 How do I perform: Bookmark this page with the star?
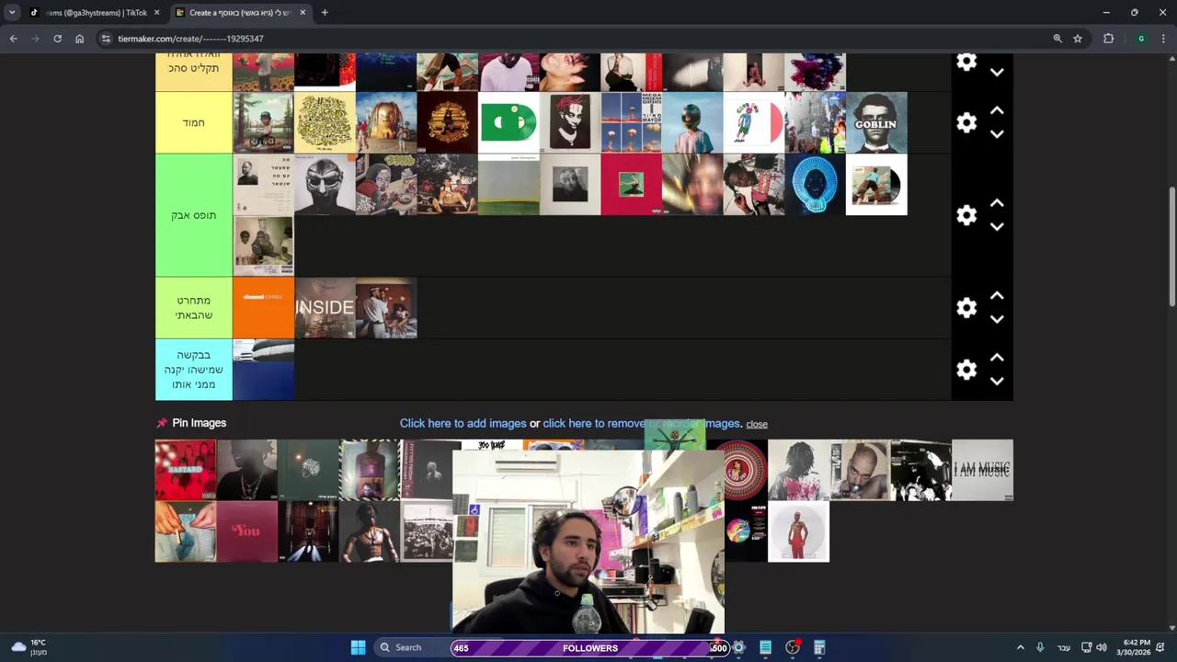(x=1078, y=39)
